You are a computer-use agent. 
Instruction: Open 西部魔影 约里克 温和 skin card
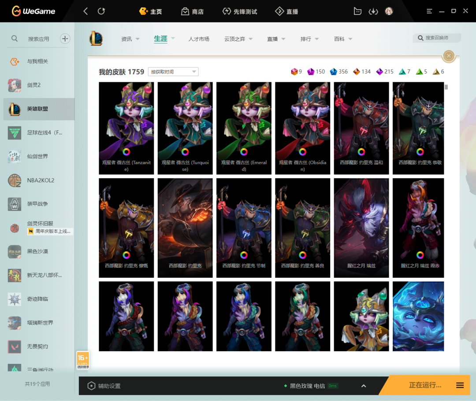pos(361,128)
